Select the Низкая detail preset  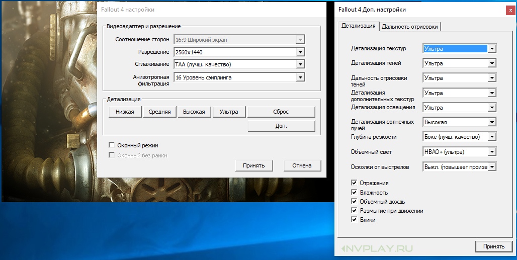pyautogui.click(x=125, y=112)
